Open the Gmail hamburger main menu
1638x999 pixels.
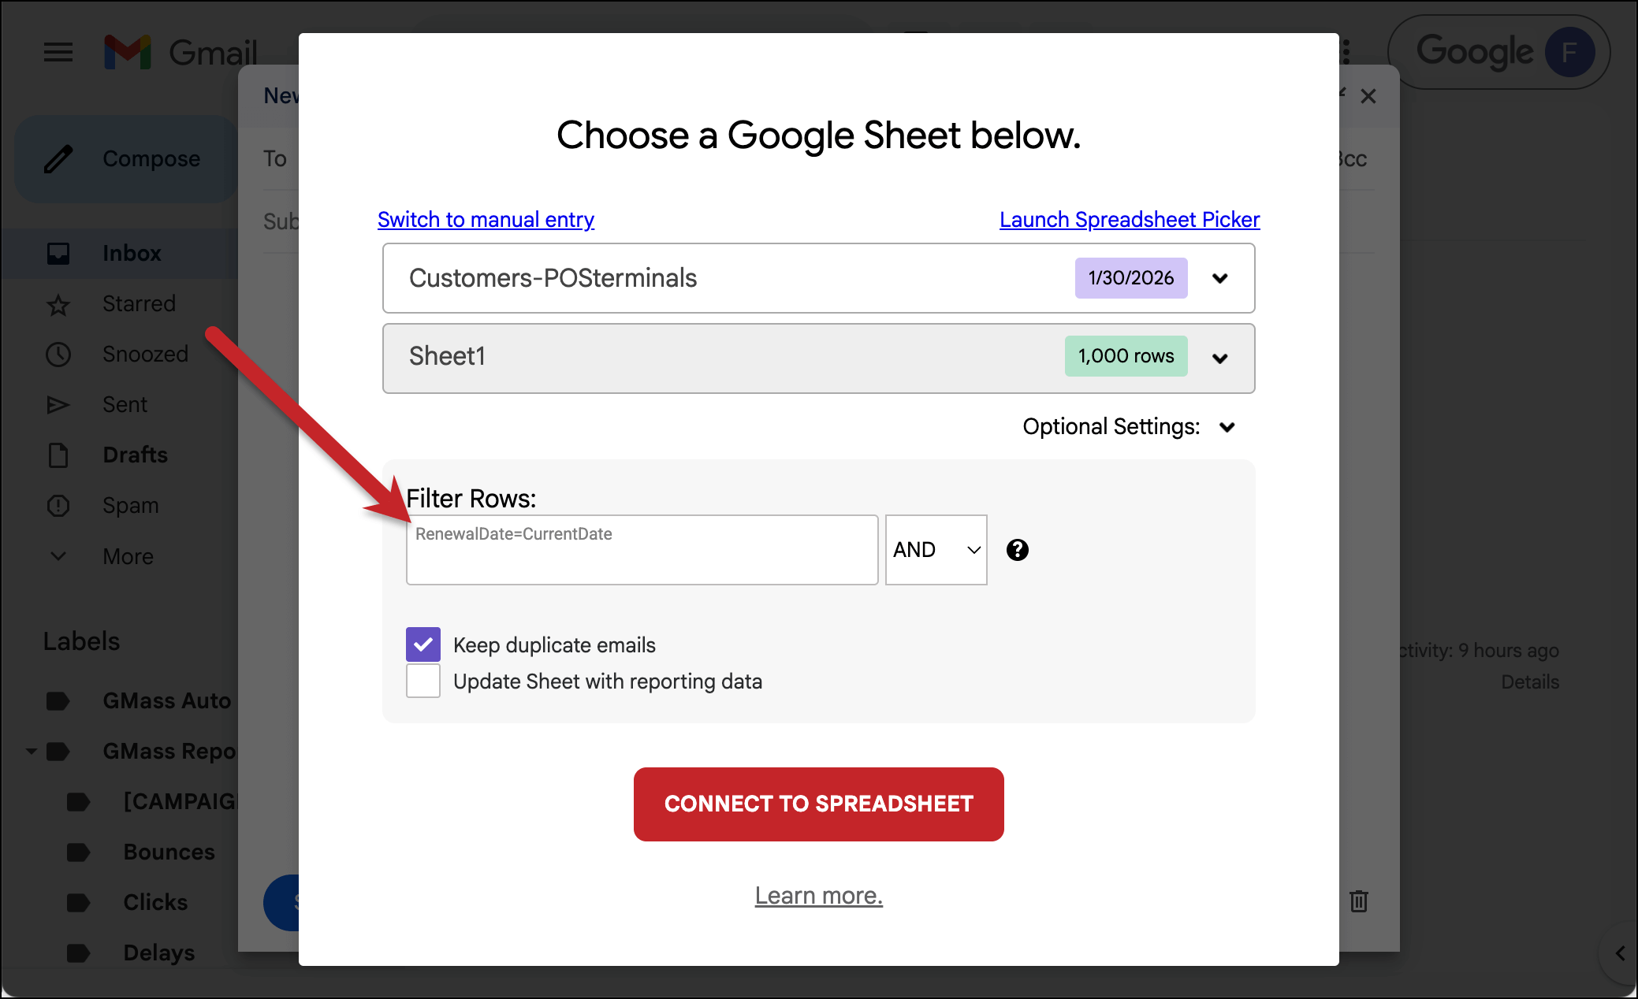click(58, 53)
